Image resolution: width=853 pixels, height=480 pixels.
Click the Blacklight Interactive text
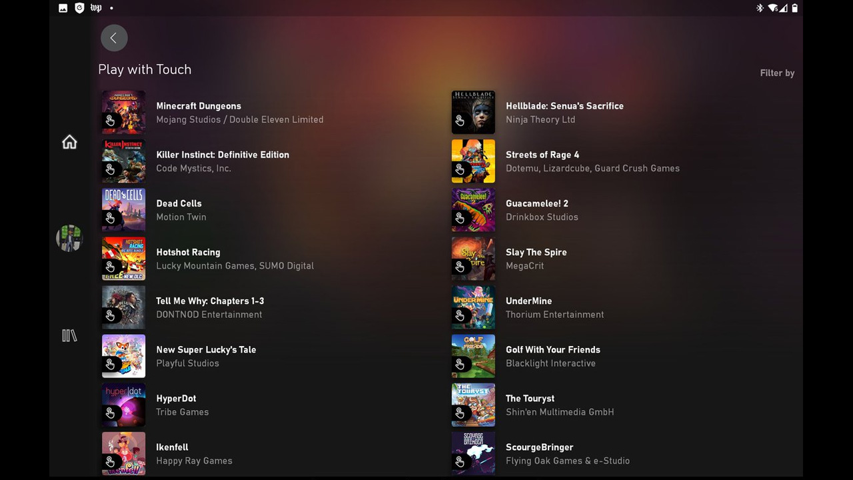click(550, 363)
